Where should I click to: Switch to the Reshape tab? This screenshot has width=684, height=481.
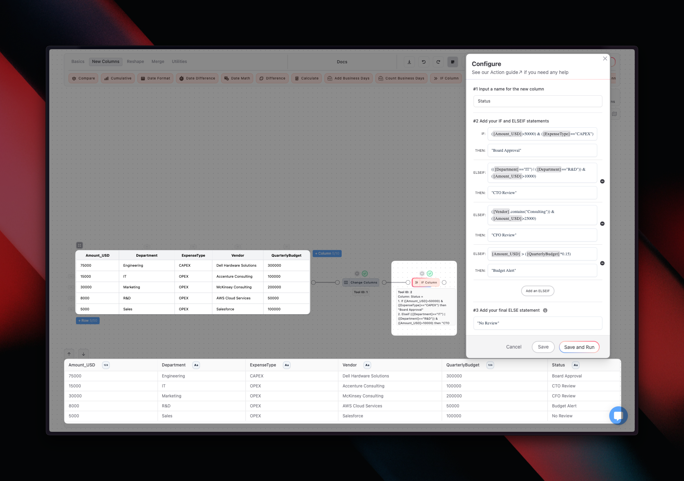(x=135, y=62)
